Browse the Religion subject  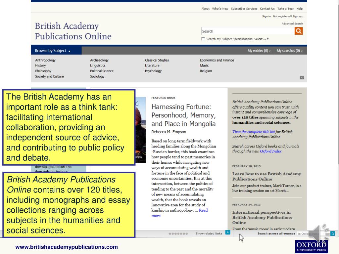click(206, 71)
